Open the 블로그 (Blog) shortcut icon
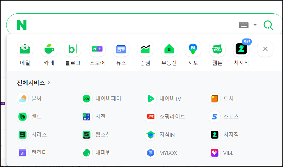Image resolution: width=283 pixels, height=167 pixels. (73, 49)
